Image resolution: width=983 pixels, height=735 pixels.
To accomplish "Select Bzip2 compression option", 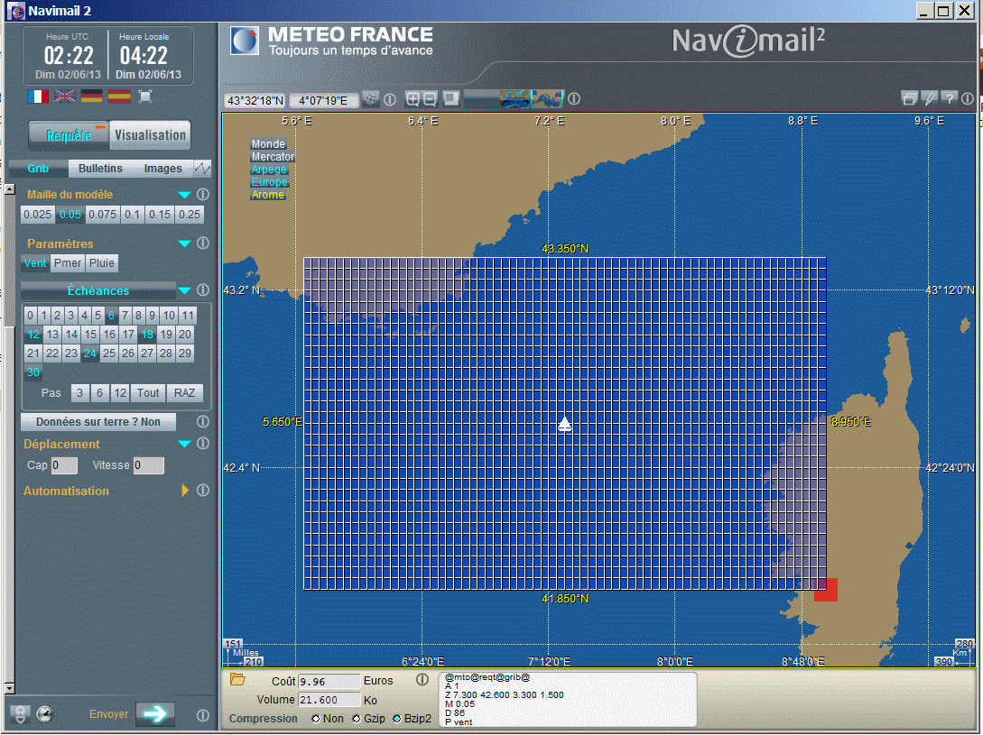I will (x=397, y=719).
